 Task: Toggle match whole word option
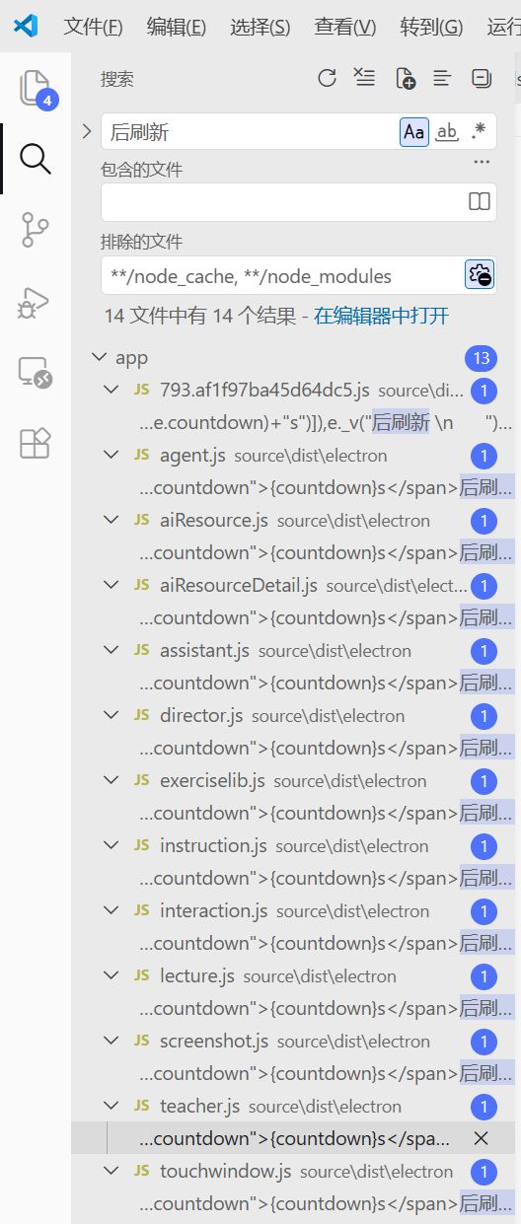(447, 132)
